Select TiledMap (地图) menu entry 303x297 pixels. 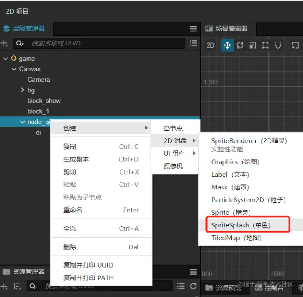251,238
